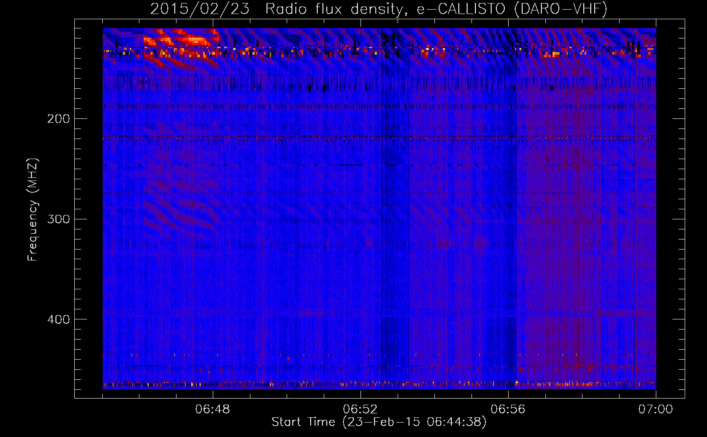Click the 06:52 time tick label

[x=360, y=409]
